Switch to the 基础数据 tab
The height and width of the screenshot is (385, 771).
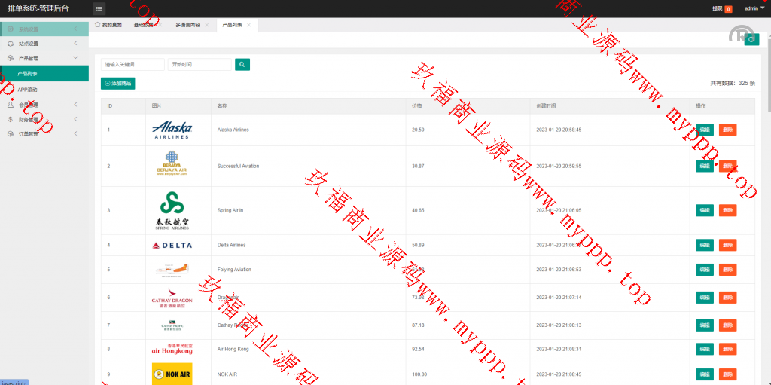coord(143,25)
